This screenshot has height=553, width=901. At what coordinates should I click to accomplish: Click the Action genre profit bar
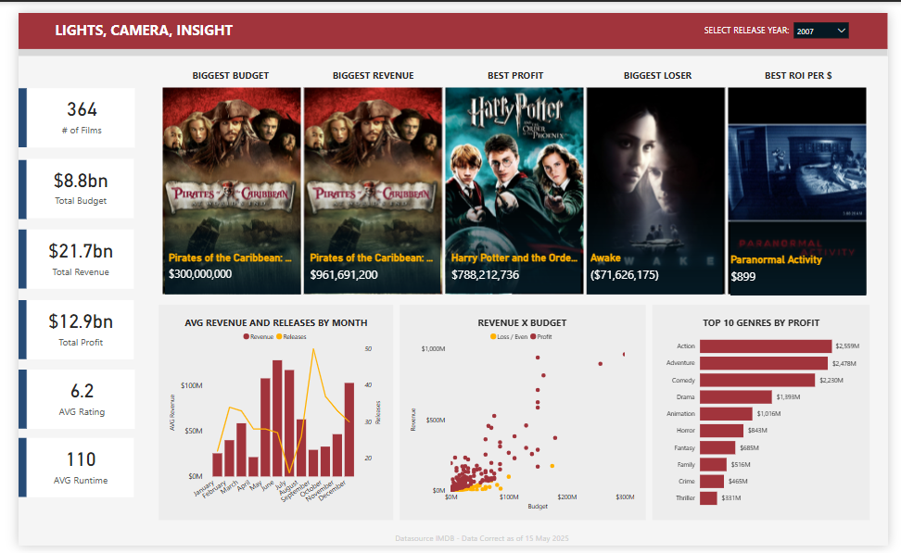(x=766, y=346)
